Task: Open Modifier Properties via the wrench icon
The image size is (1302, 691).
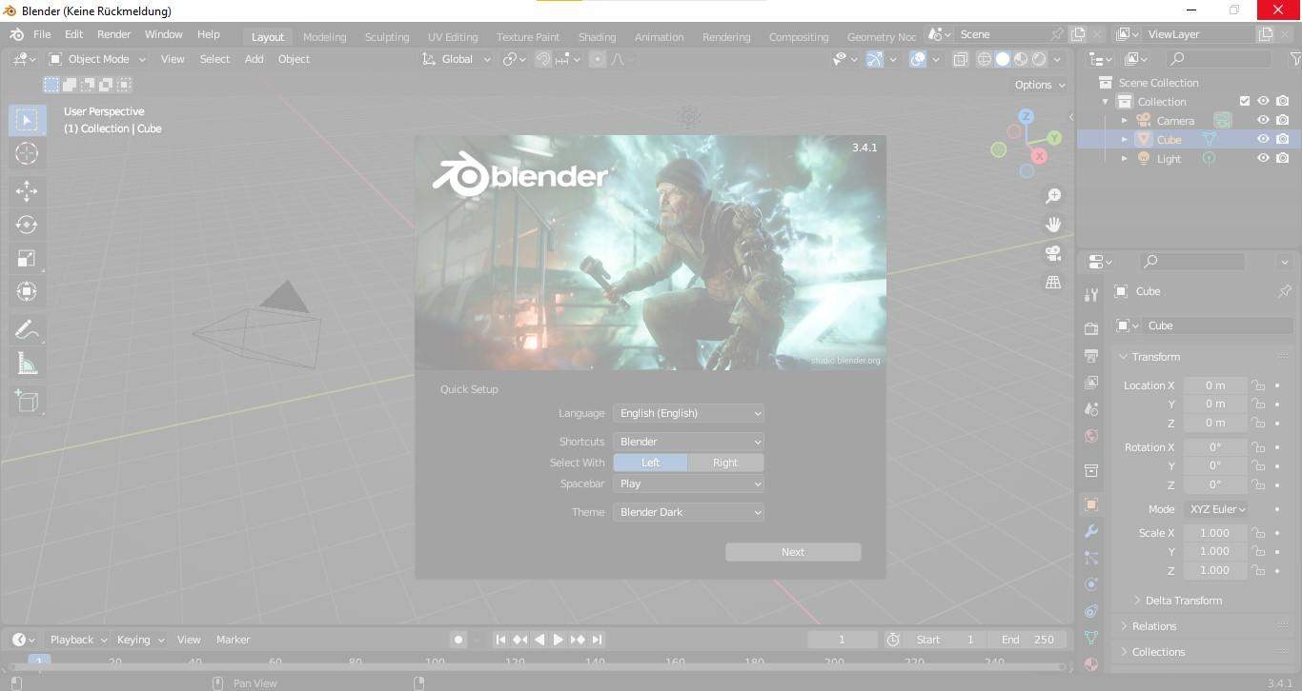Action: click(x=1090, y=532)
